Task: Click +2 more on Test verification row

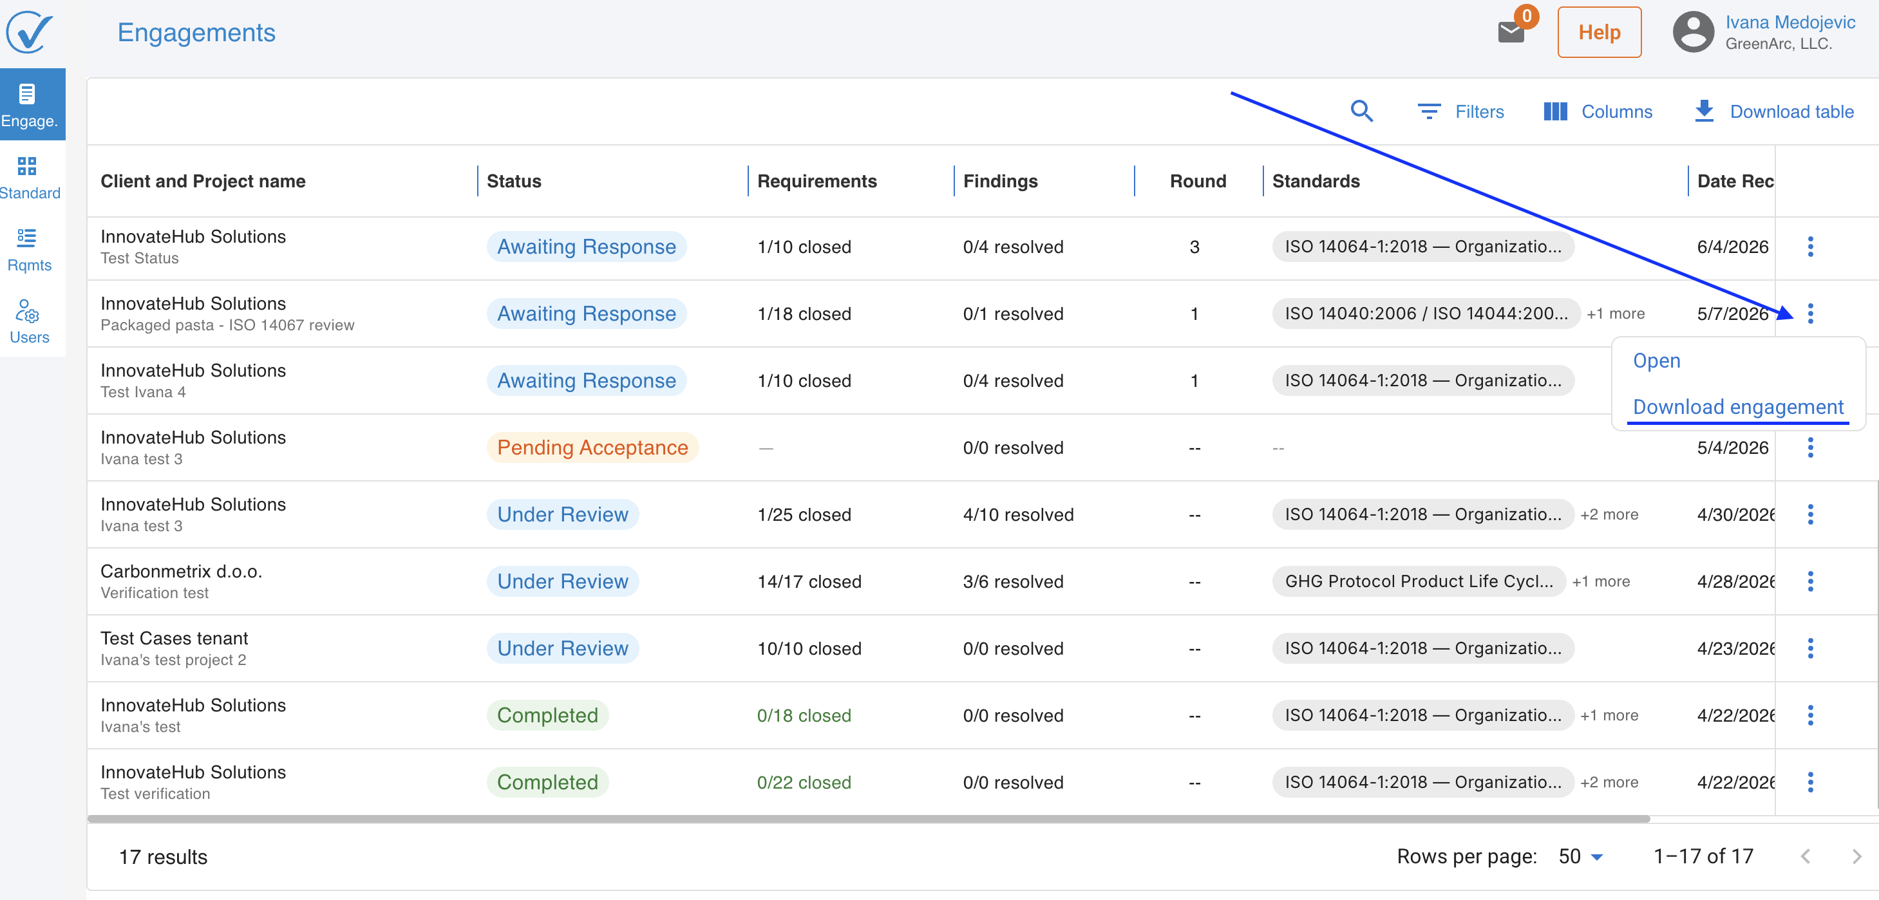Action: 1609,782
